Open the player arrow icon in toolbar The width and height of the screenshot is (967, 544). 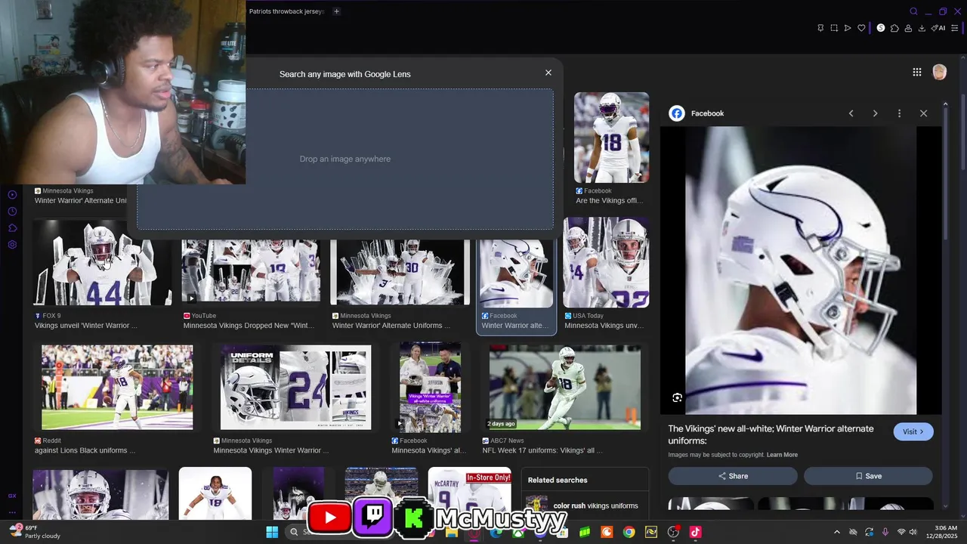pos(848,28)
